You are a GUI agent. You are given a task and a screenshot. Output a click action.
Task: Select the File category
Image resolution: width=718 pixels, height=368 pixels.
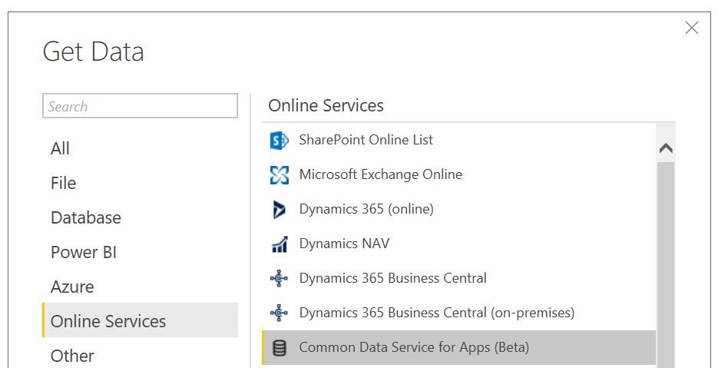click(140, 183)
